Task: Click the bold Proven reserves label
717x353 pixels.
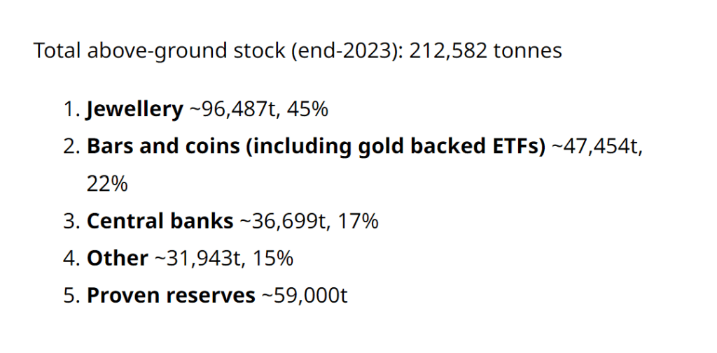Action: [x=171, y=296]
